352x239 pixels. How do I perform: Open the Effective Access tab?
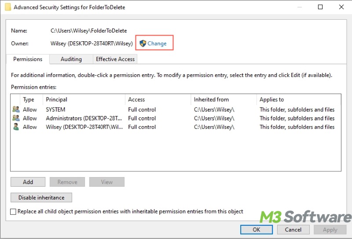[x=115, y=59]
